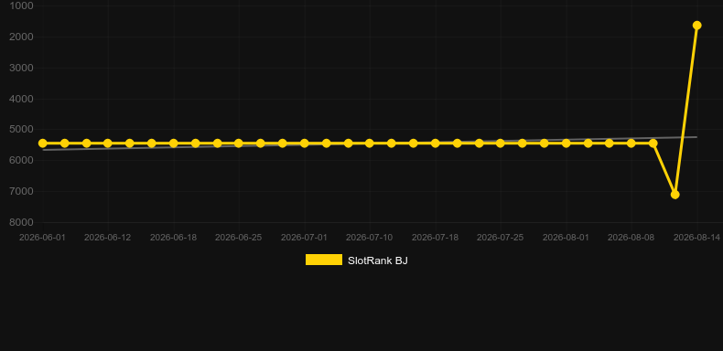Click the 7000 y-axis label
Image resolution: width=723 pixels, height=351 pixels.
pos(21,191)
